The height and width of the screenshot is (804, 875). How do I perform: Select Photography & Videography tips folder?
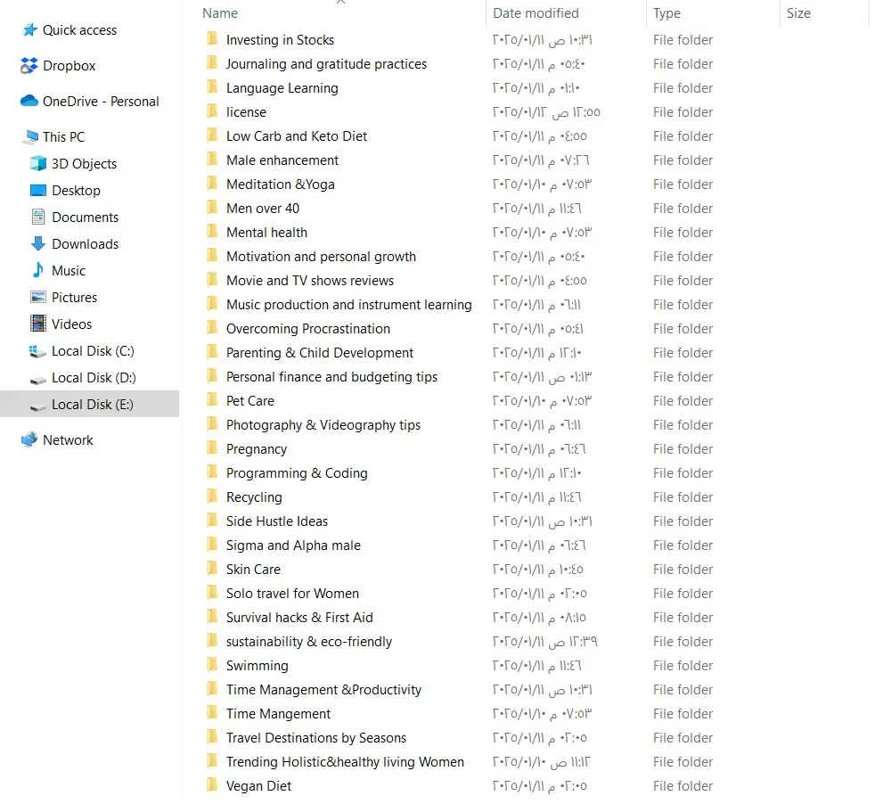(323, 425)
